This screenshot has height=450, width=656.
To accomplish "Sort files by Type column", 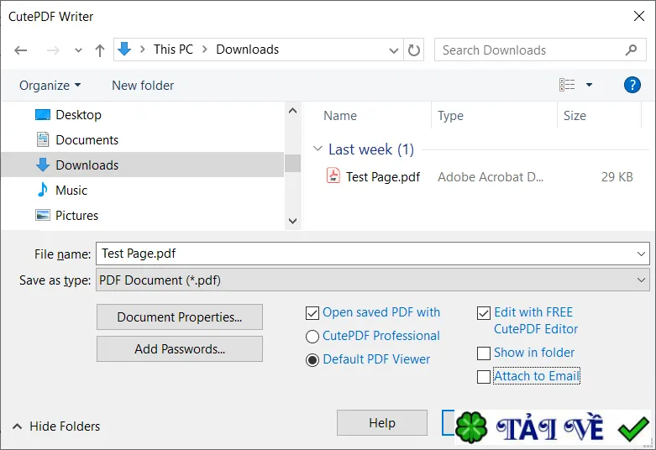I will pos(450,115).
